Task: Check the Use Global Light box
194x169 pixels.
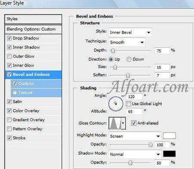Action: [x=128, y=104]
